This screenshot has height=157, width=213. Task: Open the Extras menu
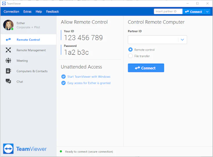click(x=27, y=12)
